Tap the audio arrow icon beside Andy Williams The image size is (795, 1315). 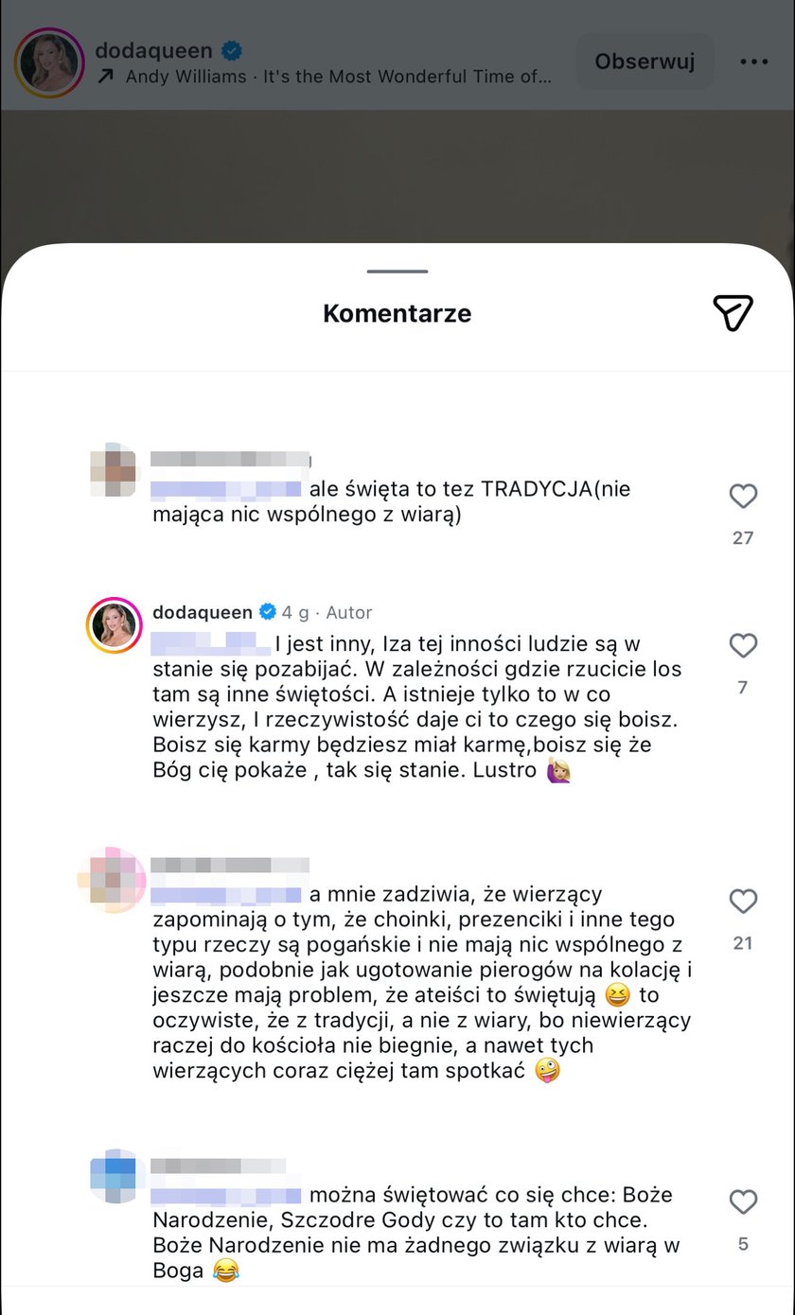pyautogui.click(x=106, y=78)
